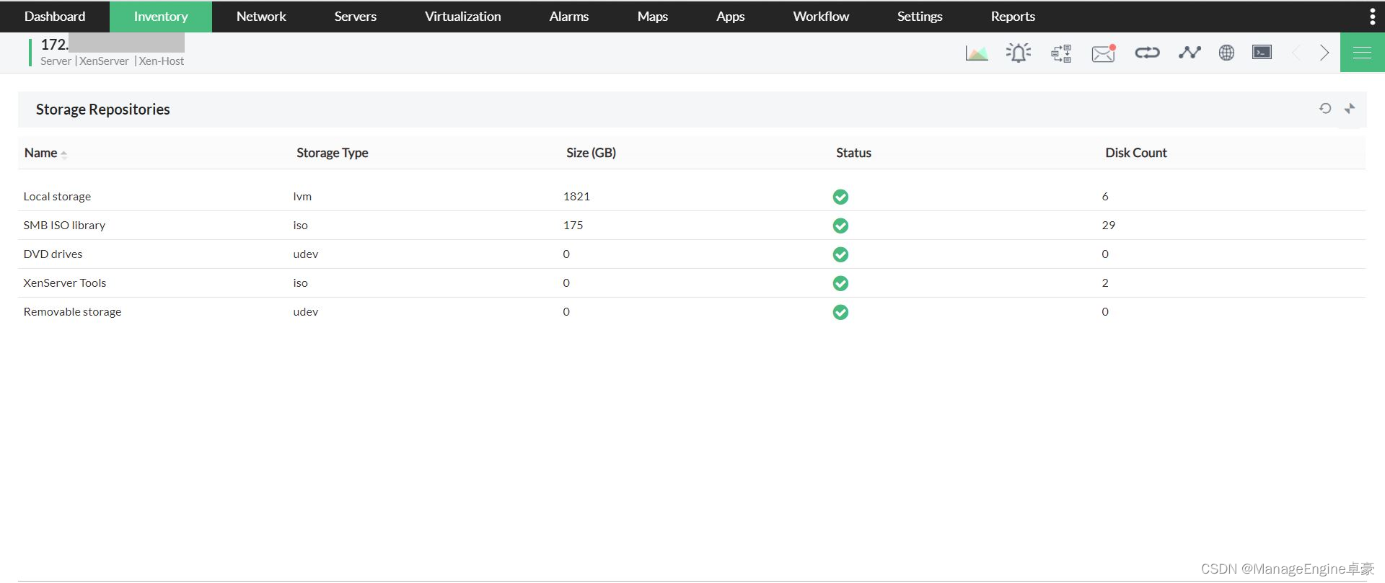Viewport: 1385px width, 583px height.
Task: Click the globe web icon
Action: point(1226,53)
